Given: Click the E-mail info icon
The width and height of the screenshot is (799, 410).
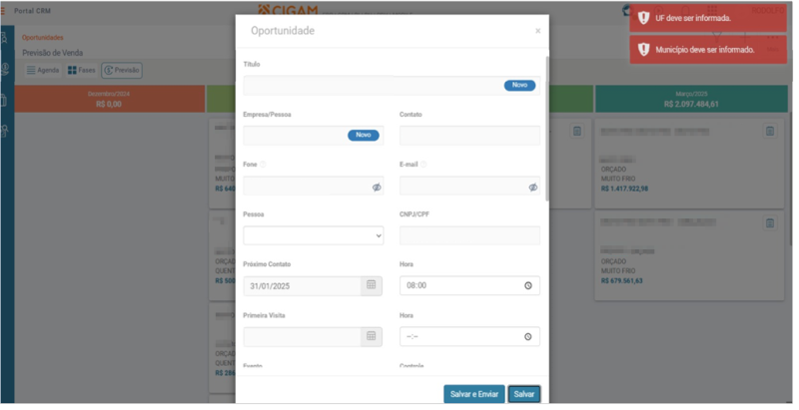Looking at the screenshot, I should pos(423,165).
